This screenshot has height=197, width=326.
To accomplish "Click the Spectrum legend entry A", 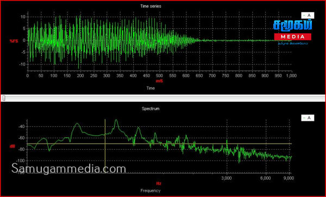I will click(x=308, y=118).
